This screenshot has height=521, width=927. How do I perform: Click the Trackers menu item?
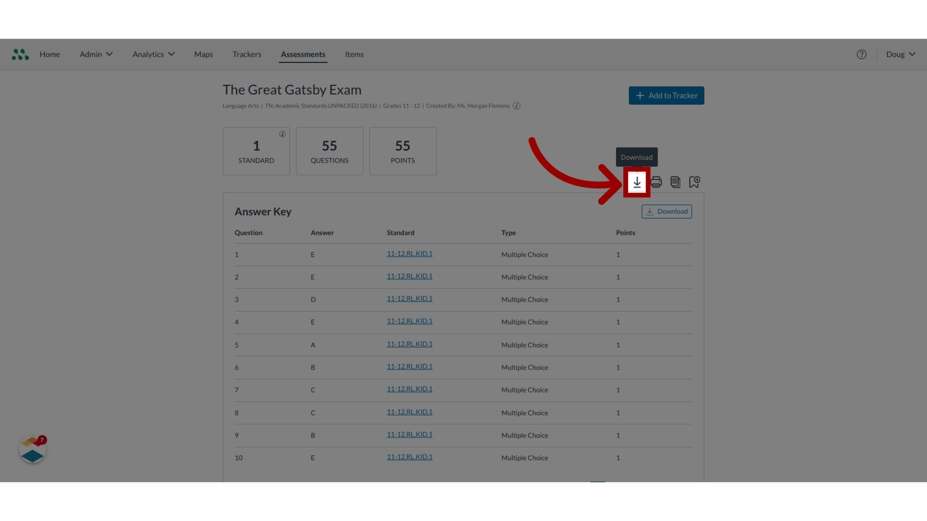[x=246, y=54]
